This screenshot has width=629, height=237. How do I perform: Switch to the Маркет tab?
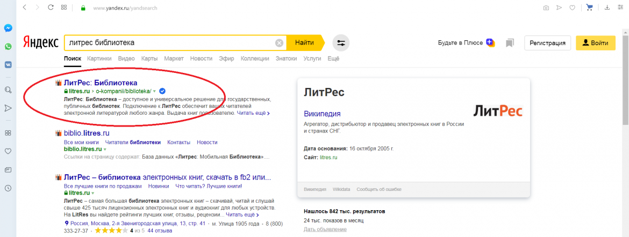click(x=174, y=58)
